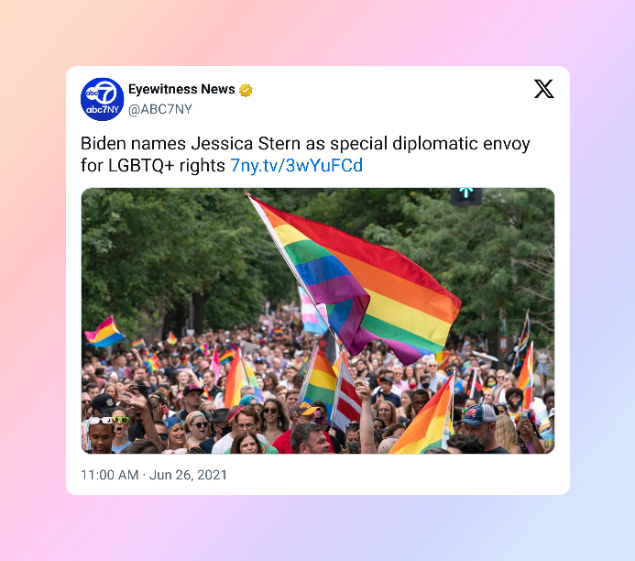Click "Biden names" at tweet text start

[x=133, y=143]
